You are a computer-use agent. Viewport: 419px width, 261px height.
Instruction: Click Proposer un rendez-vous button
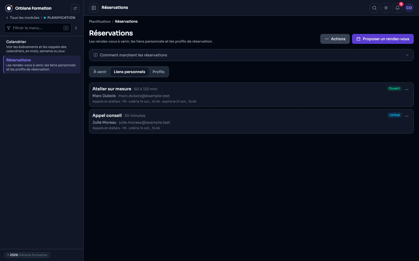point(383,39)
